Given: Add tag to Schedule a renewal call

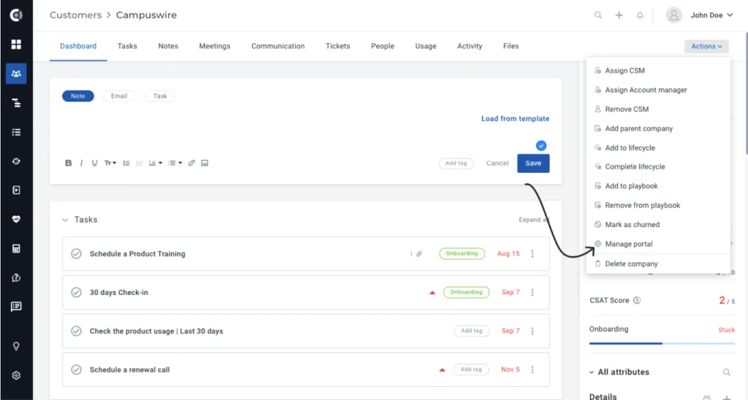Looking at the screenshot, I should coord(471,369).
